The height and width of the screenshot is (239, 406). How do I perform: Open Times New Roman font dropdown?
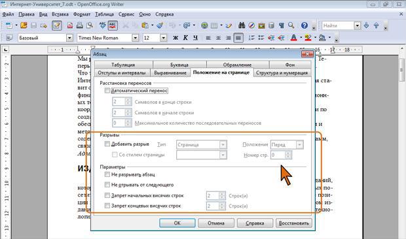click(x=135, y=38)
